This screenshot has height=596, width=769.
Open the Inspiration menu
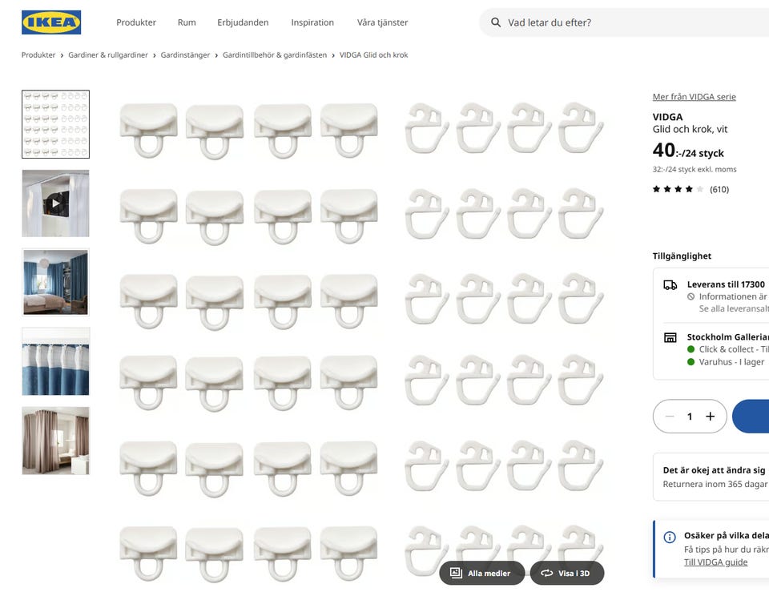coord(312,22)
